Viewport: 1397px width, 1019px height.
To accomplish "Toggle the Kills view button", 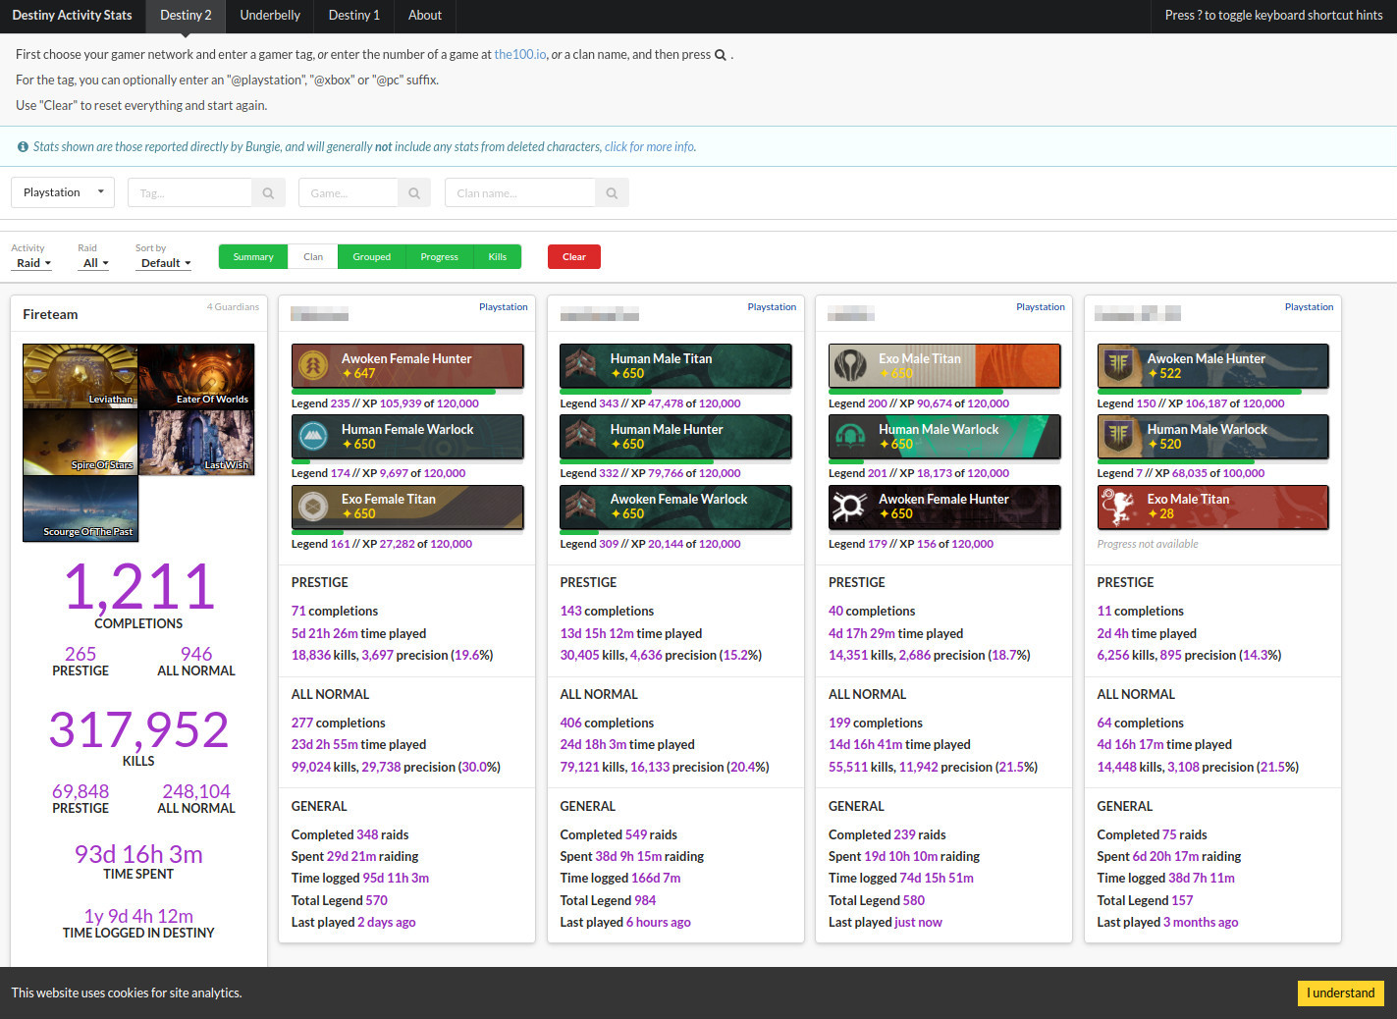I will coord(498,257).
